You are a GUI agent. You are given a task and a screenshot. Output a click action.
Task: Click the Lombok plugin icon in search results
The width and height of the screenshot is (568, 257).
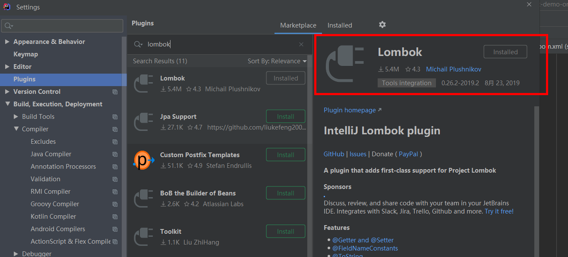pyautogui.click(x=143, y=83)
